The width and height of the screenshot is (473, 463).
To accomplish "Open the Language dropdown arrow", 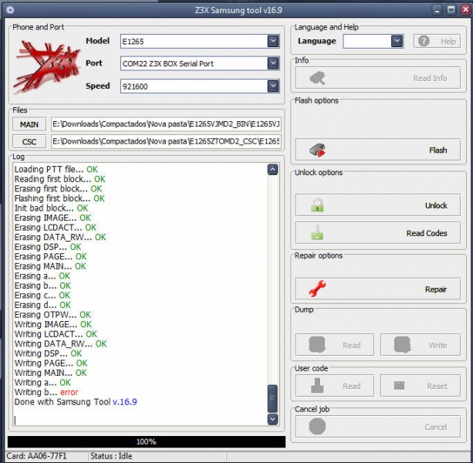I will 397,41.
